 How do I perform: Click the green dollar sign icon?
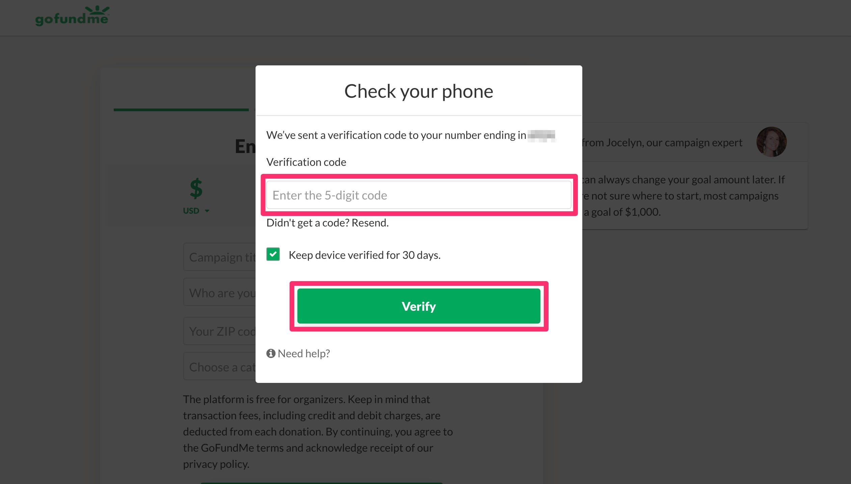coord(196,188)
